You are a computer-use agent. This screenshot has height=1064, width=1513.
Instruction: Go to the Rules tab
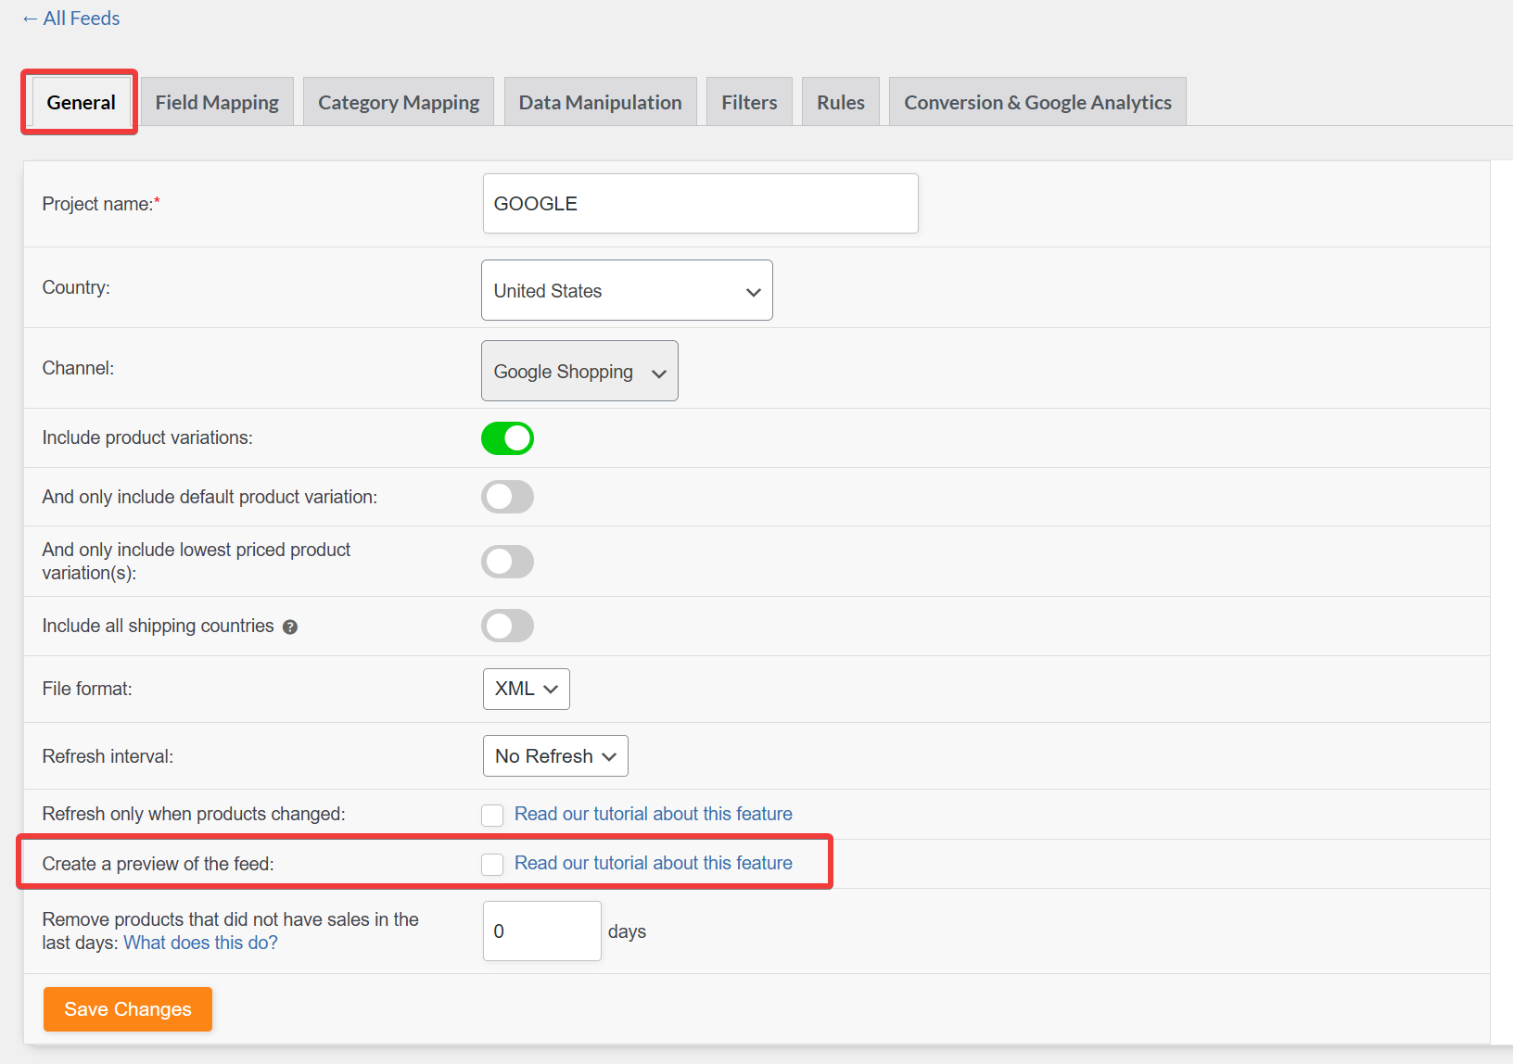pos(840,102)
